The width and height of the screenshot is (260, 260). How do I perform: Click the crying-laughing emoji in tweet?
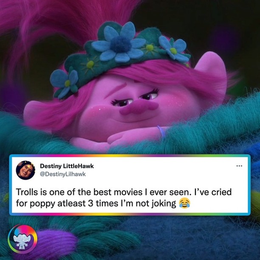[x=185, y=203]
